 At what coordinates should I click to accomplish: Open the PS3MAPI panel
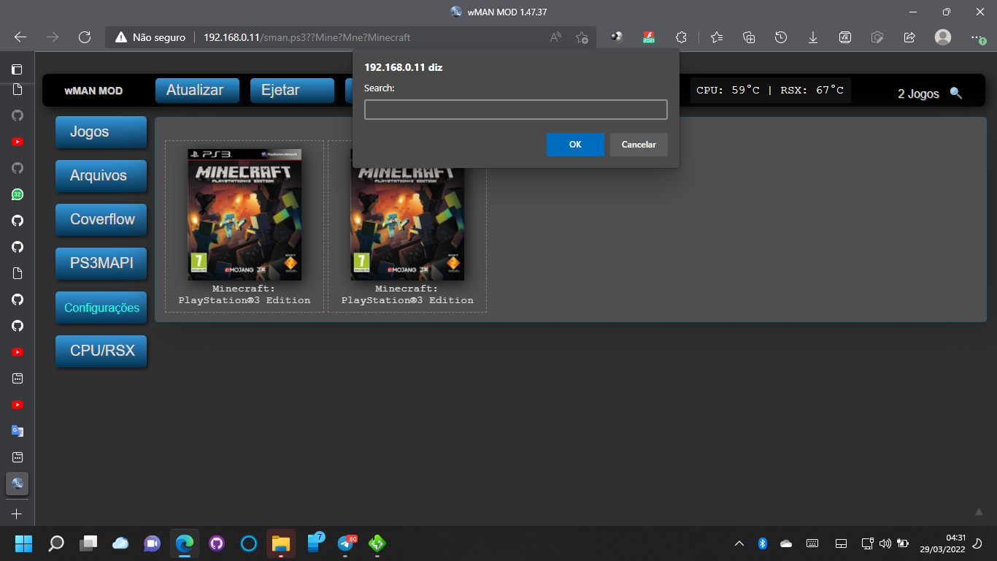tap(101, 264)
